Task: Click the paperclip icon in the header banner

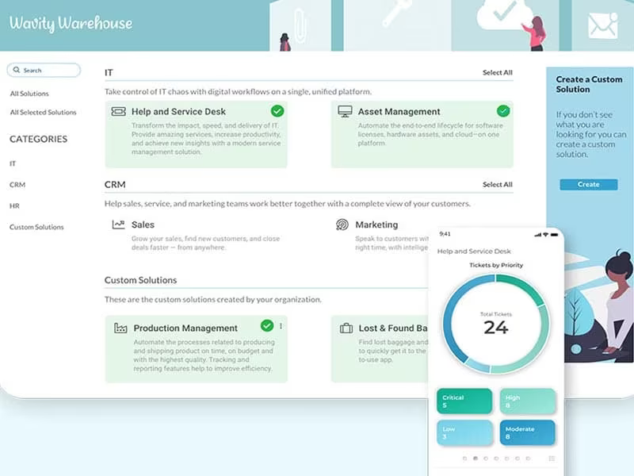Action: tap(300, 25)
